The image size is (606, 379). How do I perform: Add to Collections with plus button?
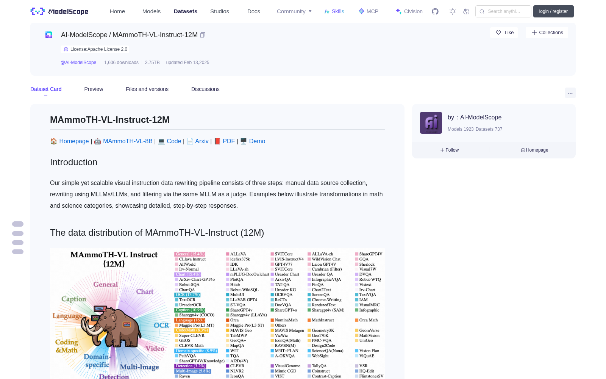[x=547, y=33]
